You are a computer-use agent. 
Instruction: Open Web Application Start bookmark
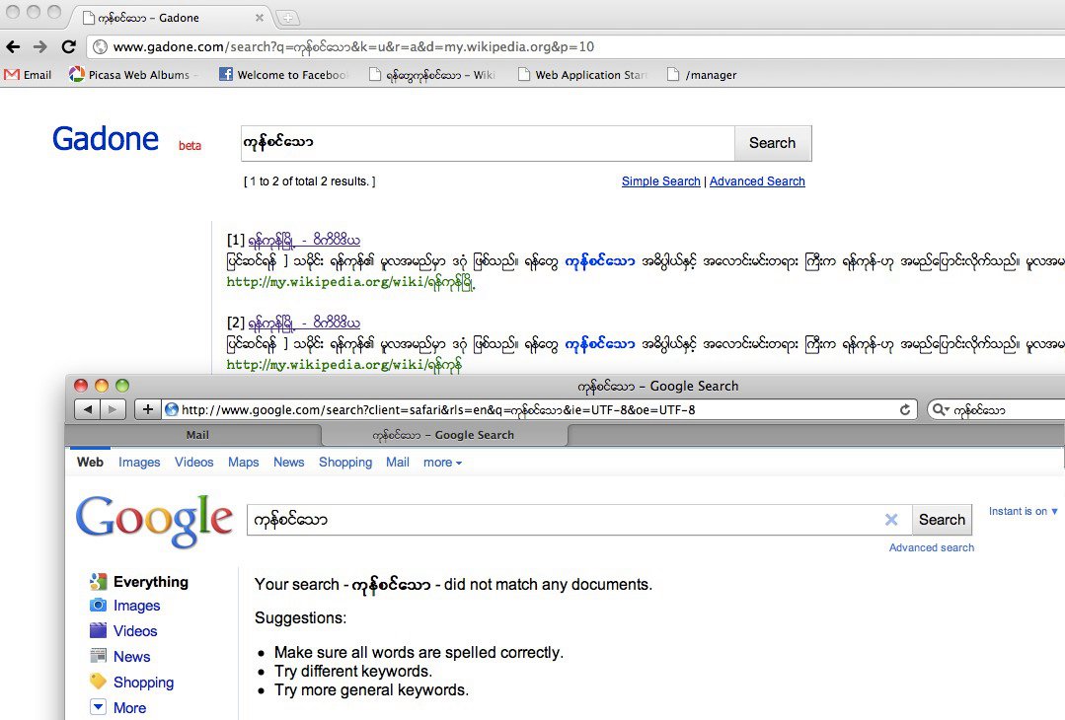tap(582, 75)
